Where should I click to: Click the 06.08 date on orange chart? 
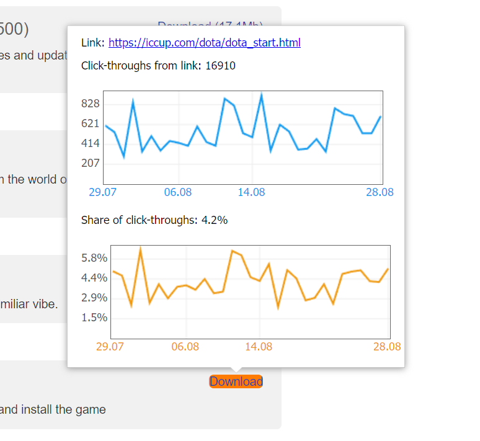click(185, 347)
